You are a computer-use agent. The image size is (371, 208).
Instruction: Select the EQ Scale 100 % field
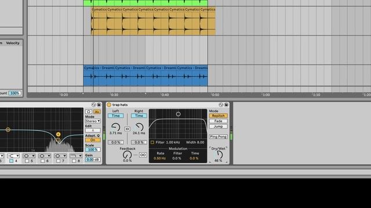pos(93,150)
